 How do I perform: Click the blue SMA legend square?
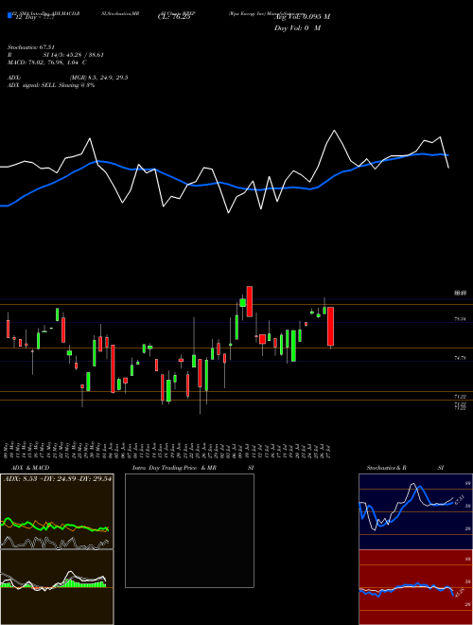9,15
